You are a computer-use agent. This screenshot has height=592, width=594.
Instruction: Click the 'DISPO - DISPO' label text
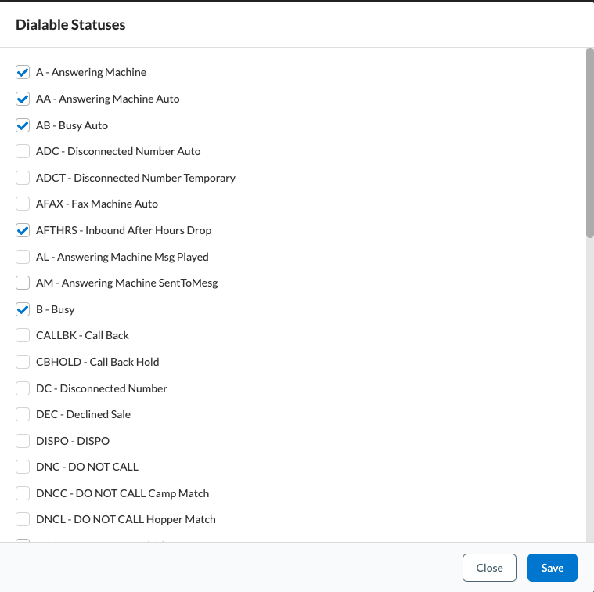tap(73, 441)
